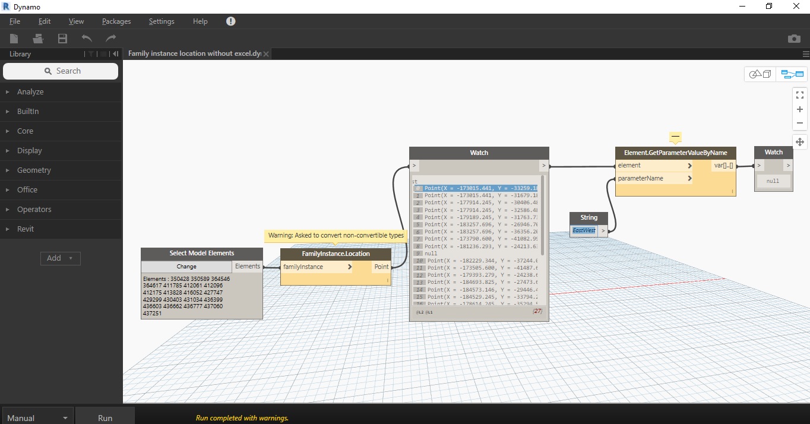Click the Elements output port
The width and height of the screenshot is (810, 424).
(x=248, y=267)
